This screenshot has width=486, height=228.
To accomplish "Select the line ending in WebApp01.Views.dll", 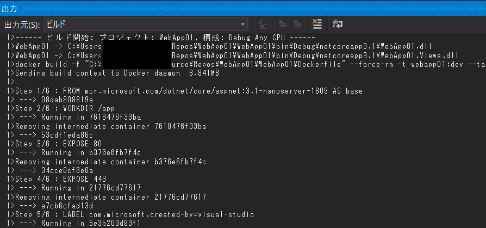I will (x=233, y=56).
